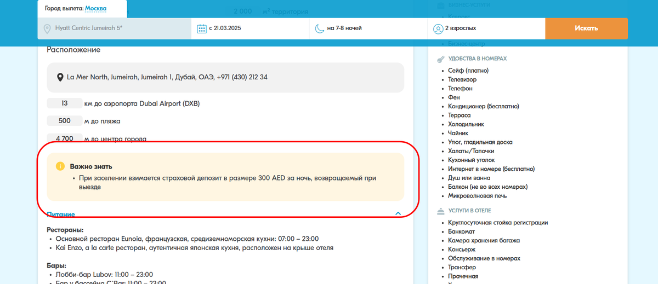
Task: Click the 13 km to airport value
Action: (64, 103)
